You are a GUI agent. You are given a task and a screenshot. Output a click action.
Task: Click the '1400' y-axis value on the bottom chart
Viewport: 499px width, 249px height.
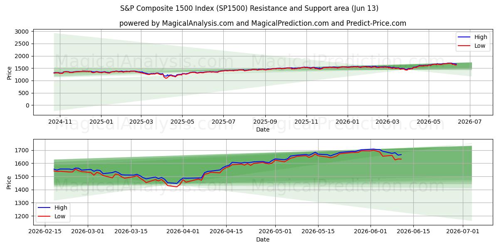(x=22, y=190)
